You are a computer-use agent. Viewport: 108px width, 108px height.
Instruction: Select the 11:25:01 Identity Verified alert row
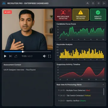tap(79, 101)
